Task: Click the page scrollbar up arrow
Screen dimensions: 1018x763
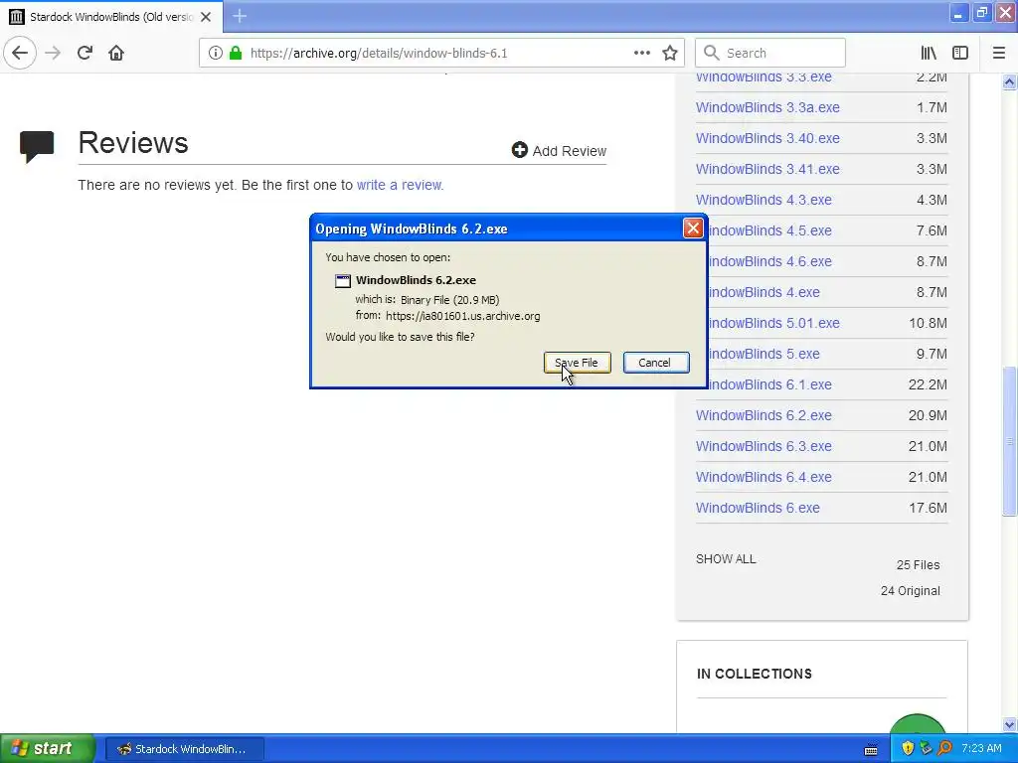Action: pyautogui.click(x=1010, y=81)
